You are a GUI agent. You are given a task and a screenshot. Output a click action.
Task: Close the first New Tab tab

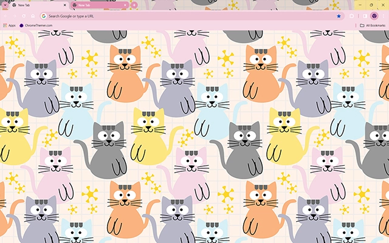65,5
